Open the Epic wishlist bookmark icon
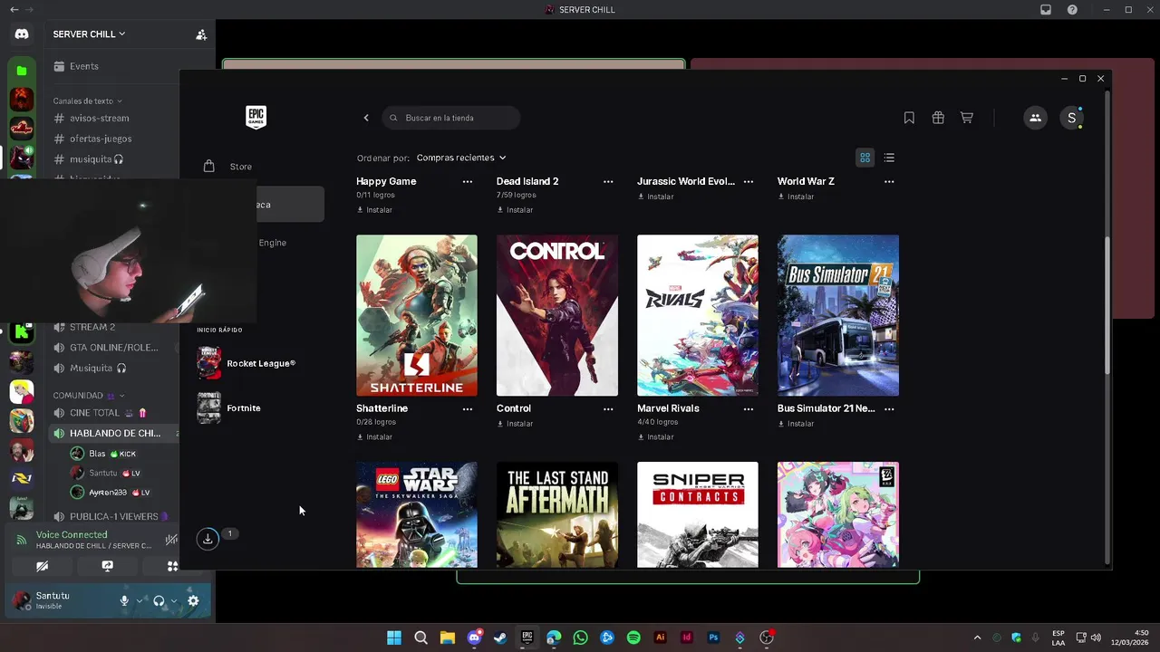Image resolution: width=1160 pixels, height=652 pixels. (909, 118)
